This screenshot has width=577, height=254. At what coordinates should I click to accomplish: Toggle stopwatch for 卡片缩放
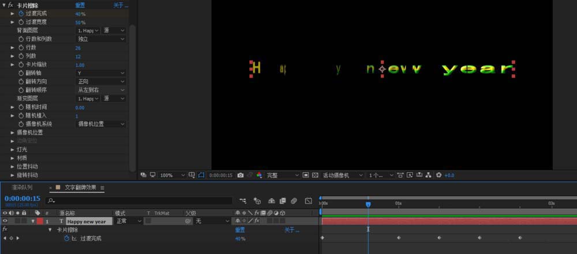[21, 65]
